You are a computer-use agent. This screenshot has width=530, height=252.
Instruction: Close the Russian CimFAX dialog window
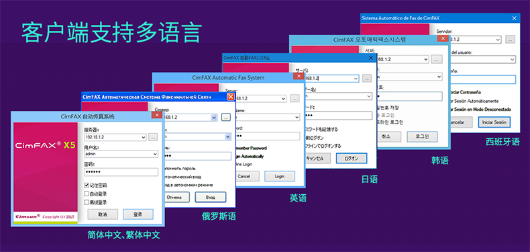click(x=231, y=97)
